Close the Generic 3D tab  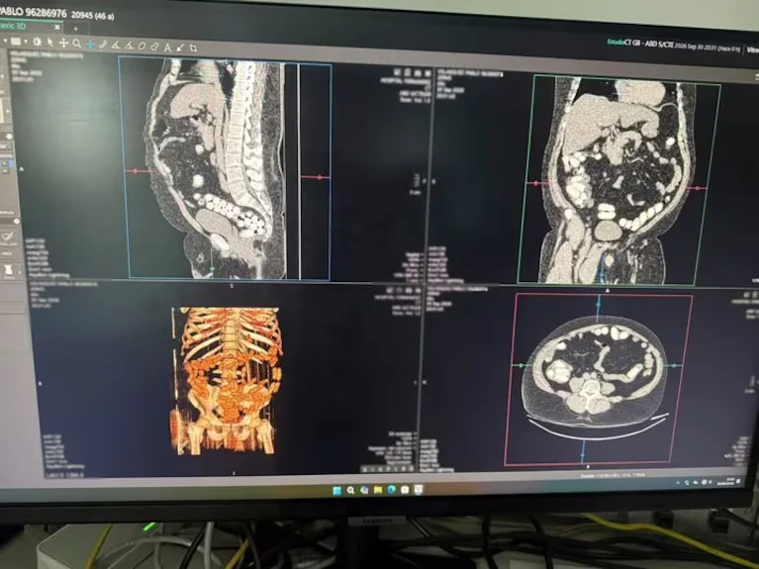point(57,27)
